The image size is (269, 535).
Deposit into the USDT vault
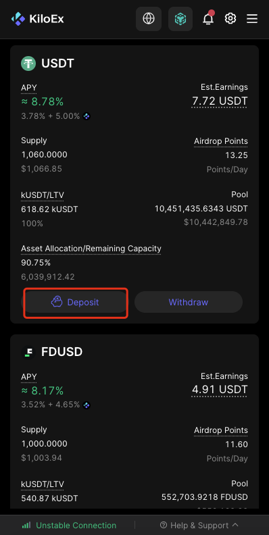pos(75,302)
